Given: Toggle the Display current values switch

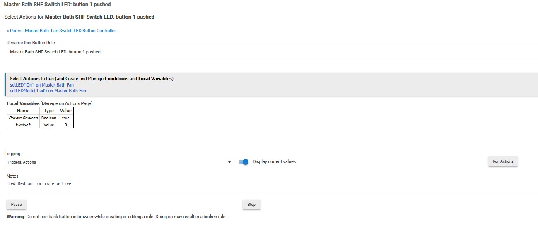Looking at the screenshot, I should pyautogui.click(x=244, y=162).
